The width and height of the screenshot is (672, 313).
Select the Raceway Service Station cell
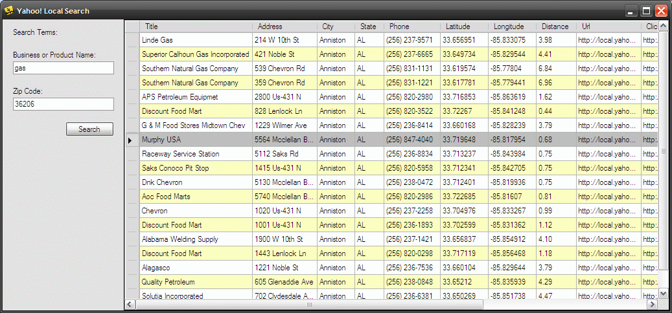196,154
